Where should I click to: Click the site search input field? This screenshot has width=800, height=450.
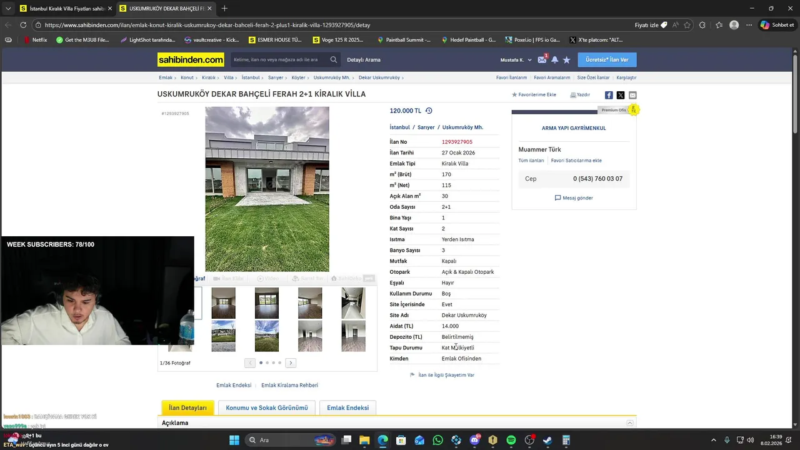279,60
